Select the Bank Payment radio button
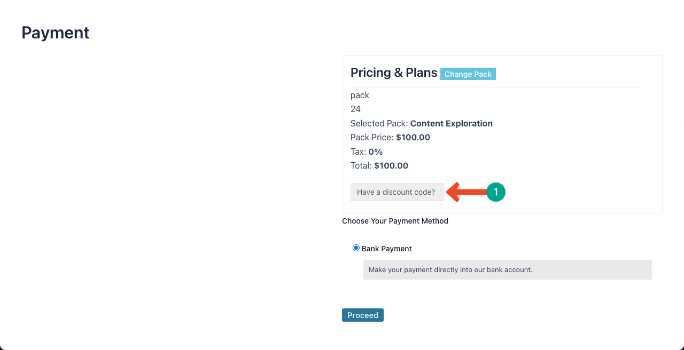The image size is (684, 350). point(356,248)
